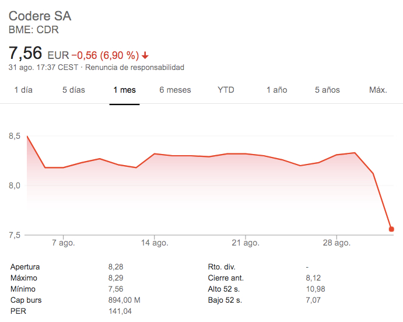Click the 7 ago. axis date marker
The width and height of the screenshot is (403, 322).
[63, 243]
